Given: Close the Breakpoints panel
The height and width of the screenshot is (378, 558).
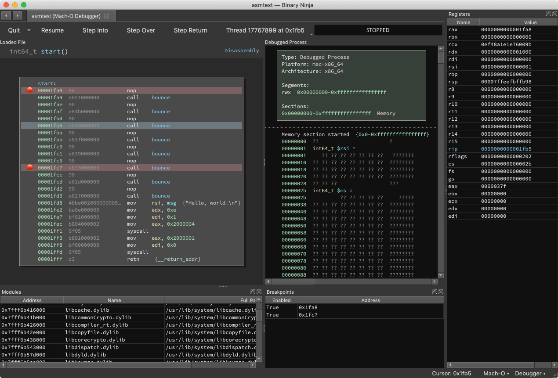Looking at the screenshot, I should [x=441, y=292].
